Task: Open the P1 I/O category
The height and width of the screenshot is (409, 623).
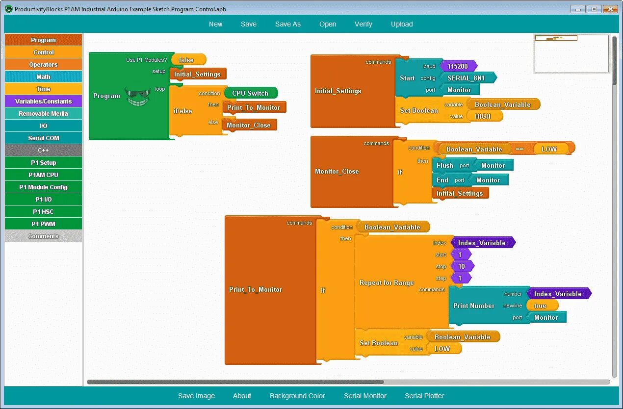Action: 43,199
